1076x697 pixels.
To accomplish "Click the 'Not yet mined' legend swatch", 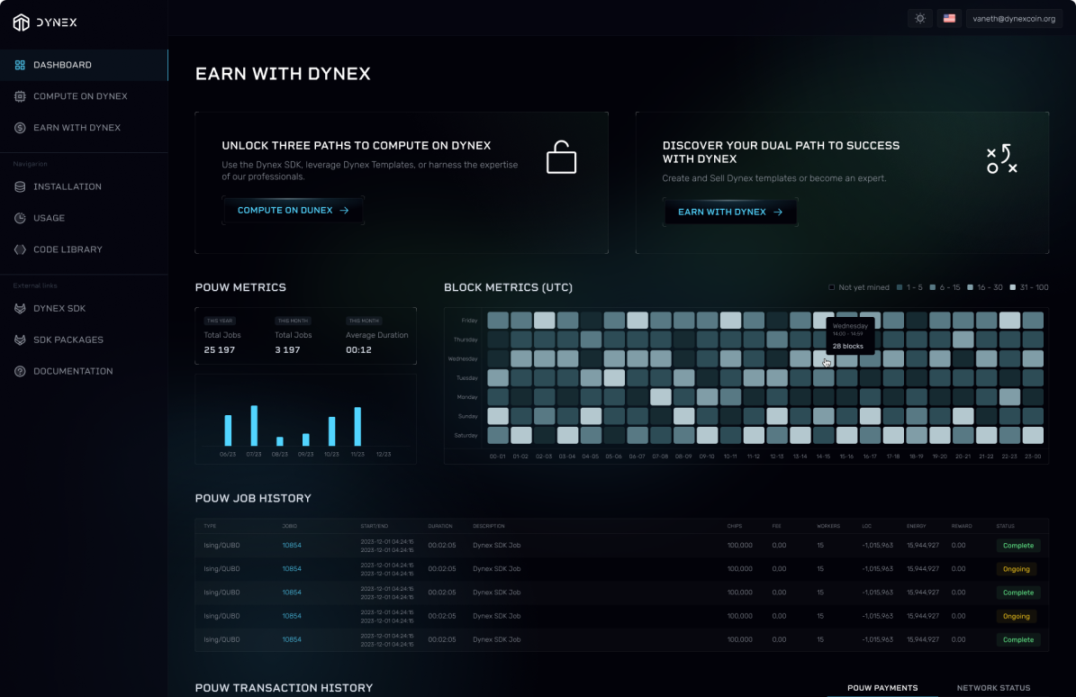I will [x=832, y=287].
